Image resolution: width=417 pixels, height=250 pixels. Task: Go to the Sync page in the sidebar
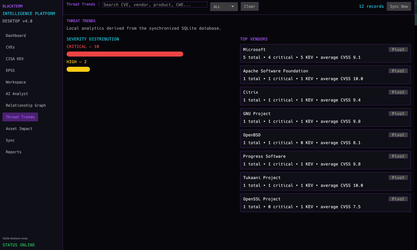(10, 140)
